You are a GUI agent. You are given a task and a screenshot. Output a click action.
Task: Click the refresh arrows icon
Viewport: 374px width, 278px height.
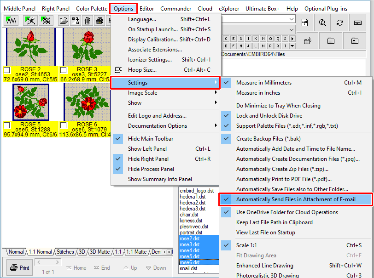pos(340,23)
